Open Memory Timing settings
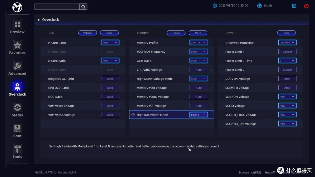Viewport: 315px width, 177px height. click(x=176, y=33)
